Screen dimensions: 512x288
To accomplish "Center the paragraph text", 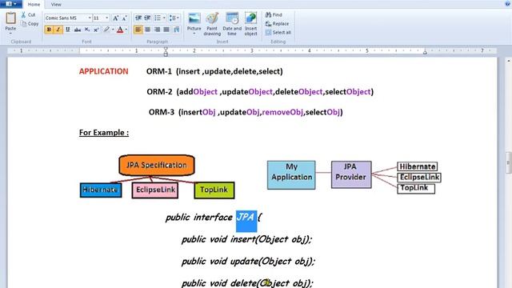I will tap(147, 30).
